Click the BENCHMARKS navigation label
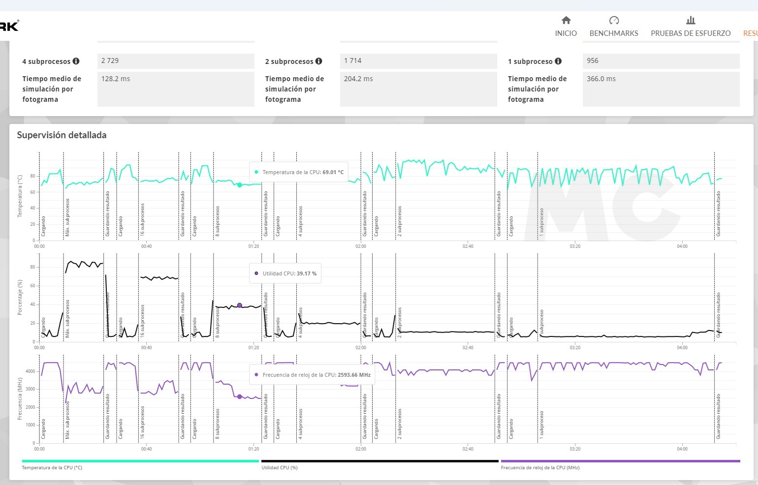The height and width of the screenshot is (485, 758). point(614,33)
